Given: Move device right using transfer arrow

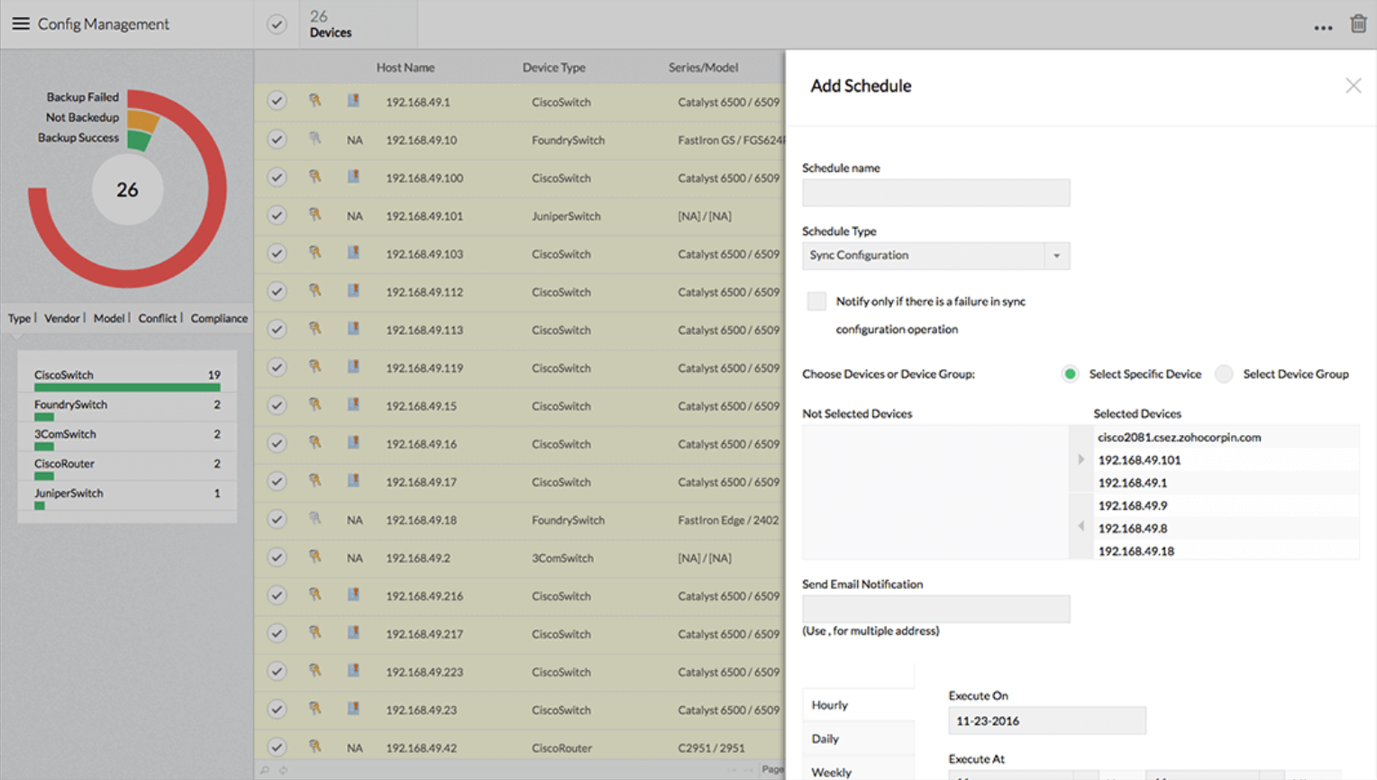Looking at the screenshot, I should coord(1081,460).
